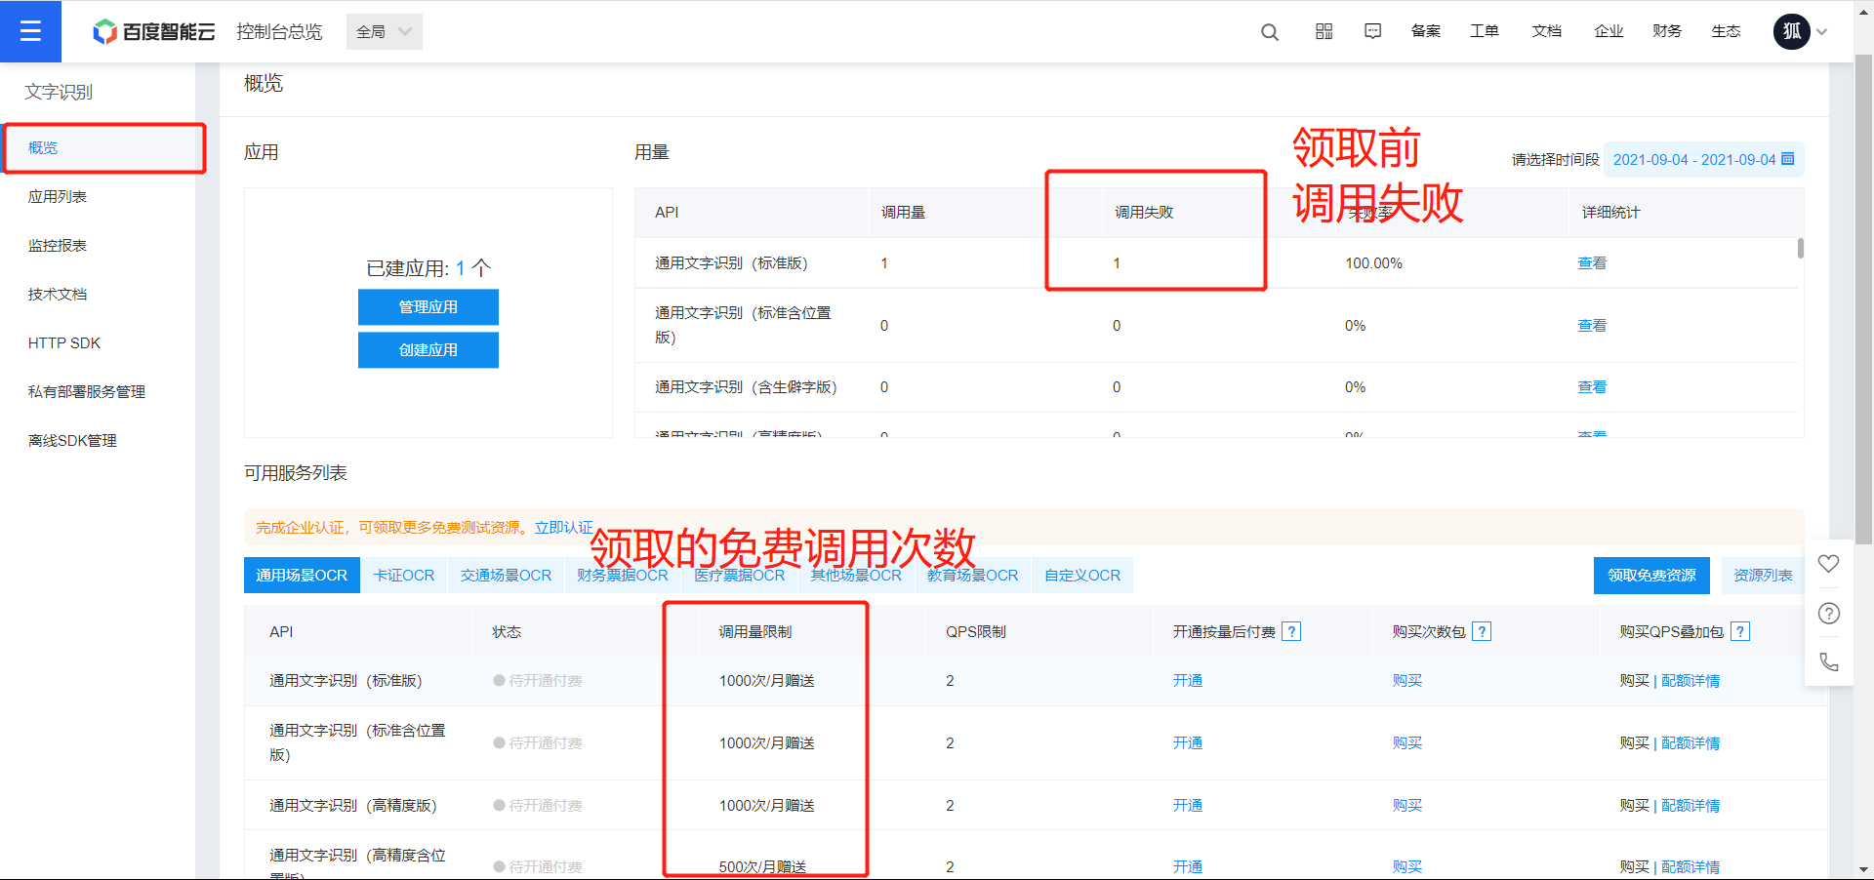Screen dimensions: 1874x880
Task: Open the 2021-09-04 date range picker
Action: 1703,159
